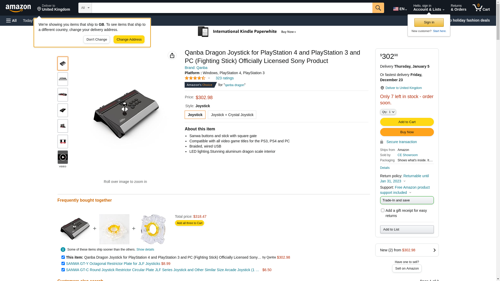This screenshot has height=281, width=500.
Task: Open the All hamburger menu
Action: 11,21
